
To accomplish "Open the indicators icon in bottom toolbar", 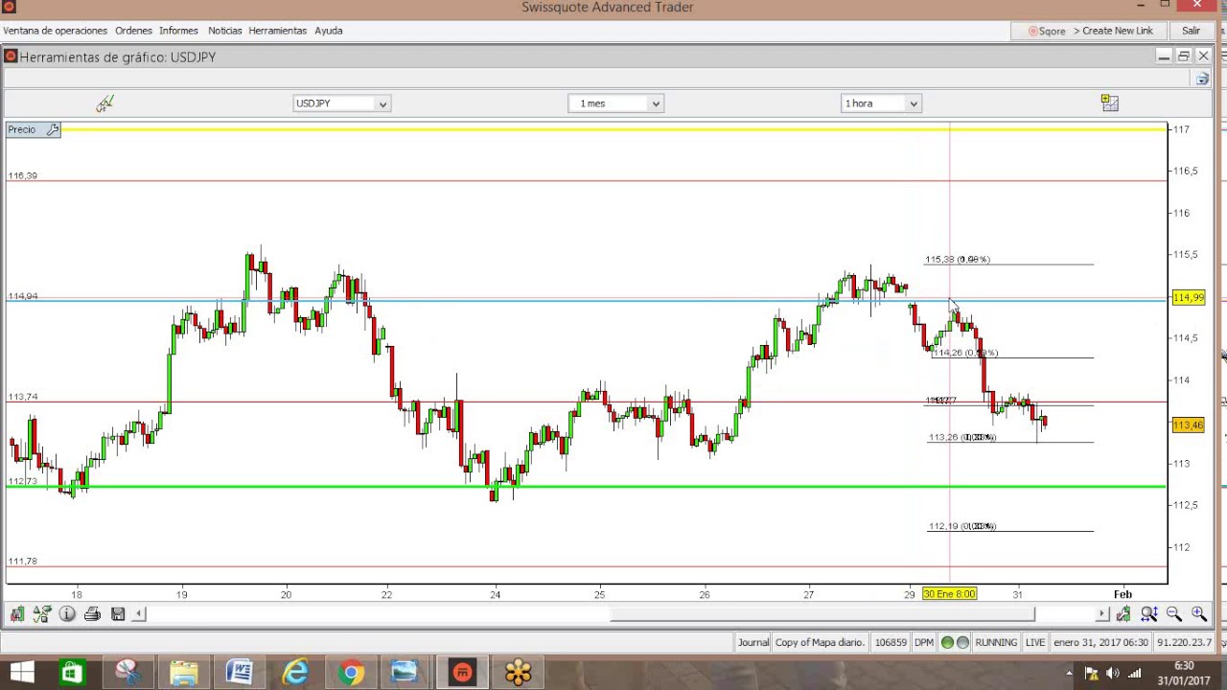I will (x=42, y=613).
